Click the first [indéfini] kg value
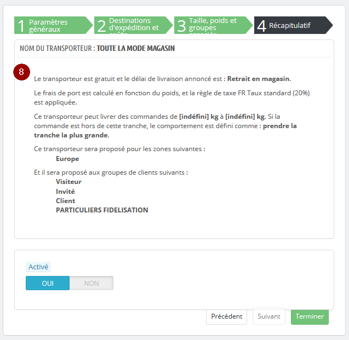This screenshot has height=340, width=349. coord(199,117)
